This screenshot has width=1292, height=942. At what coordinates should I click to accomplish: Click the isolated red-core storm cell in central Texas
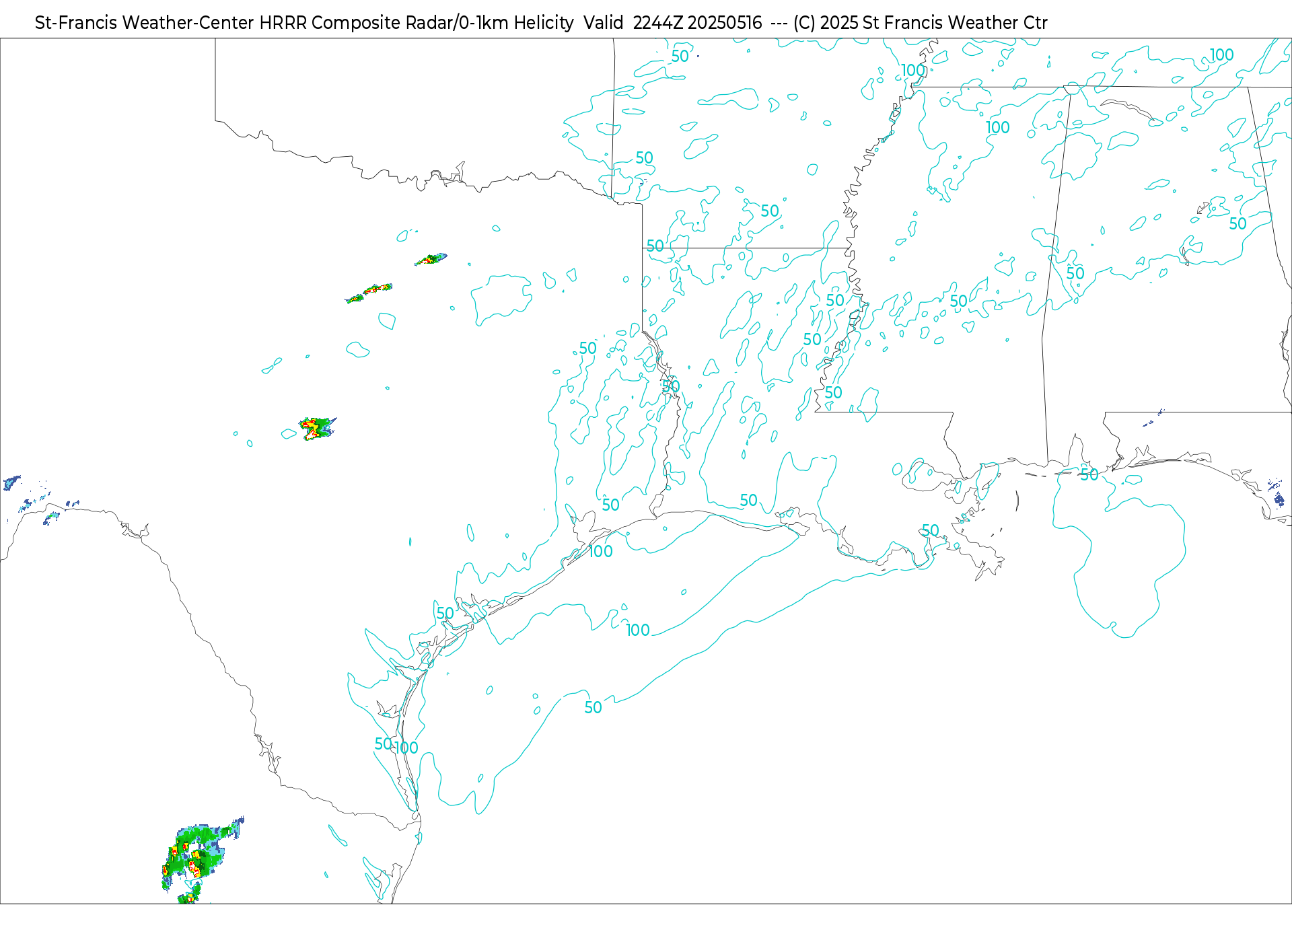point(317,428)
